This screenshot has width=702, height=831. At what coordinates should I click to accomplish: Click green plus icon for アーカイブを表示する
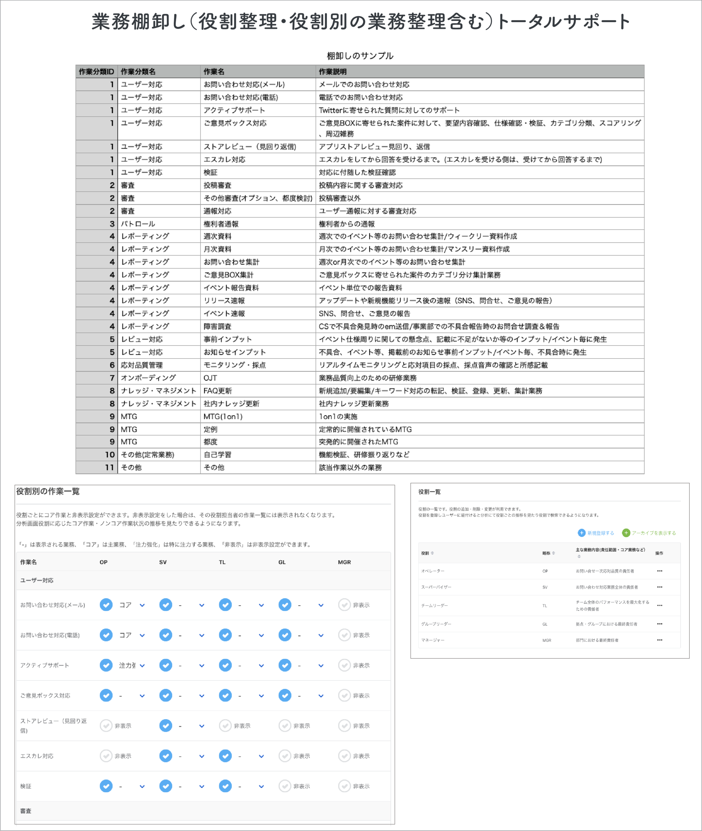click(x=626, y=533)
